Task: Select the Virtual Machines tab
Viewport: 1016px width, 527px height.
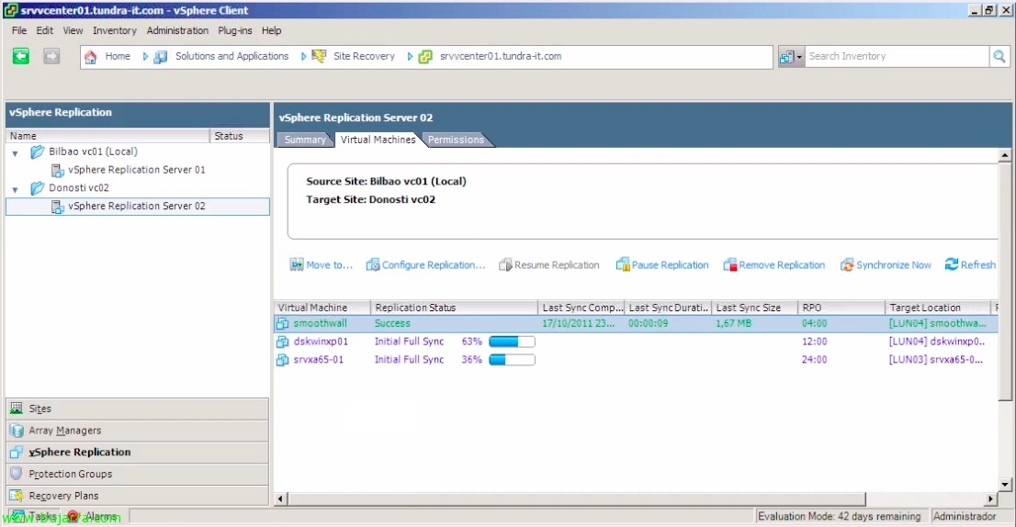Action: pos(378,140)
